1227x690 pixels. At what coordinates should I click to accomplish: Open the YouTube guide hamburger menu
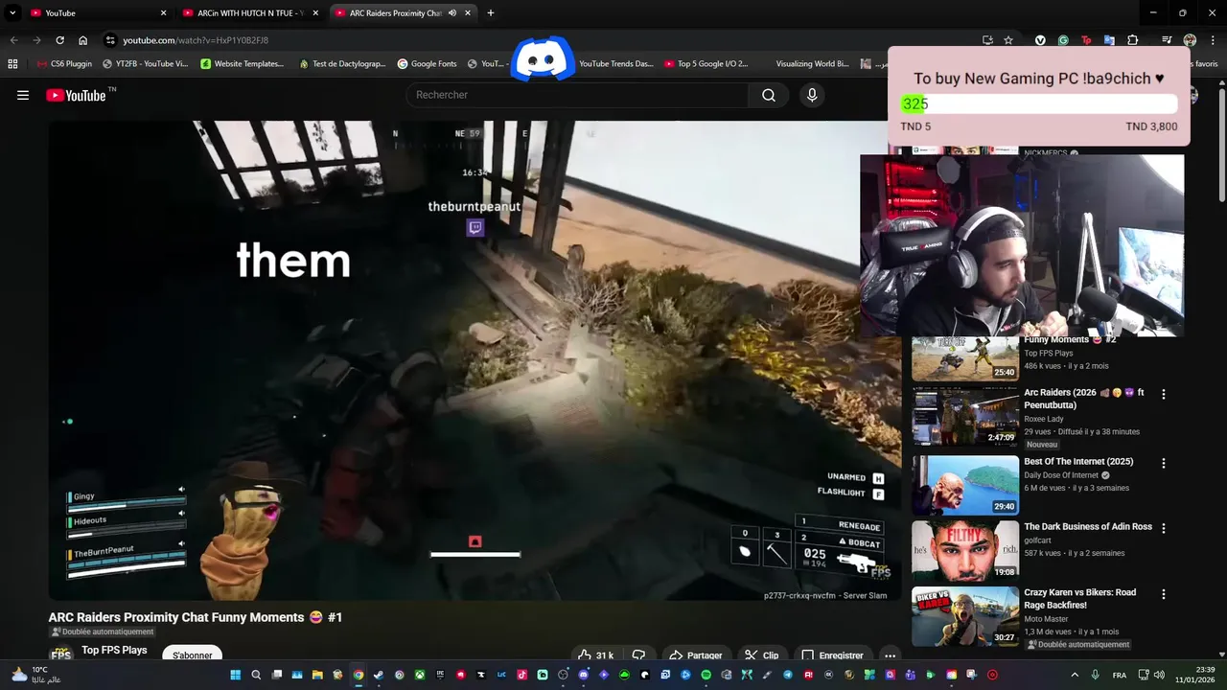point(23,95)
